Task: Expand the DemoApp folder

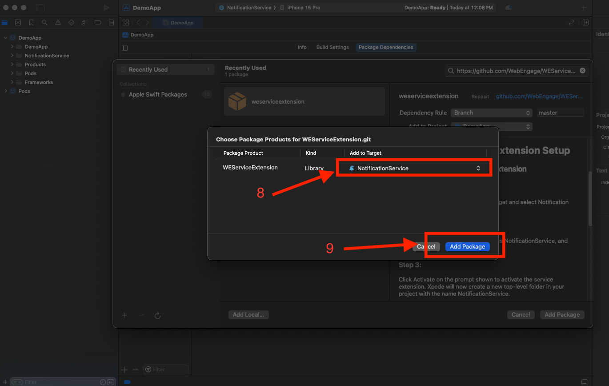Action: (12, 47)
